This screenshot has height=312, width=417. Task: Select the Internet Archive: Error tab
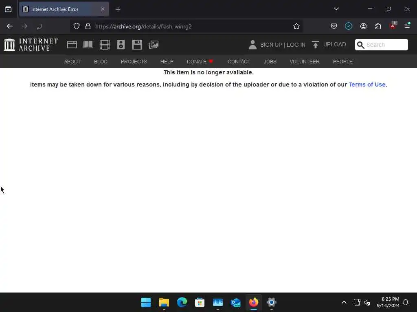click(64, 9)
